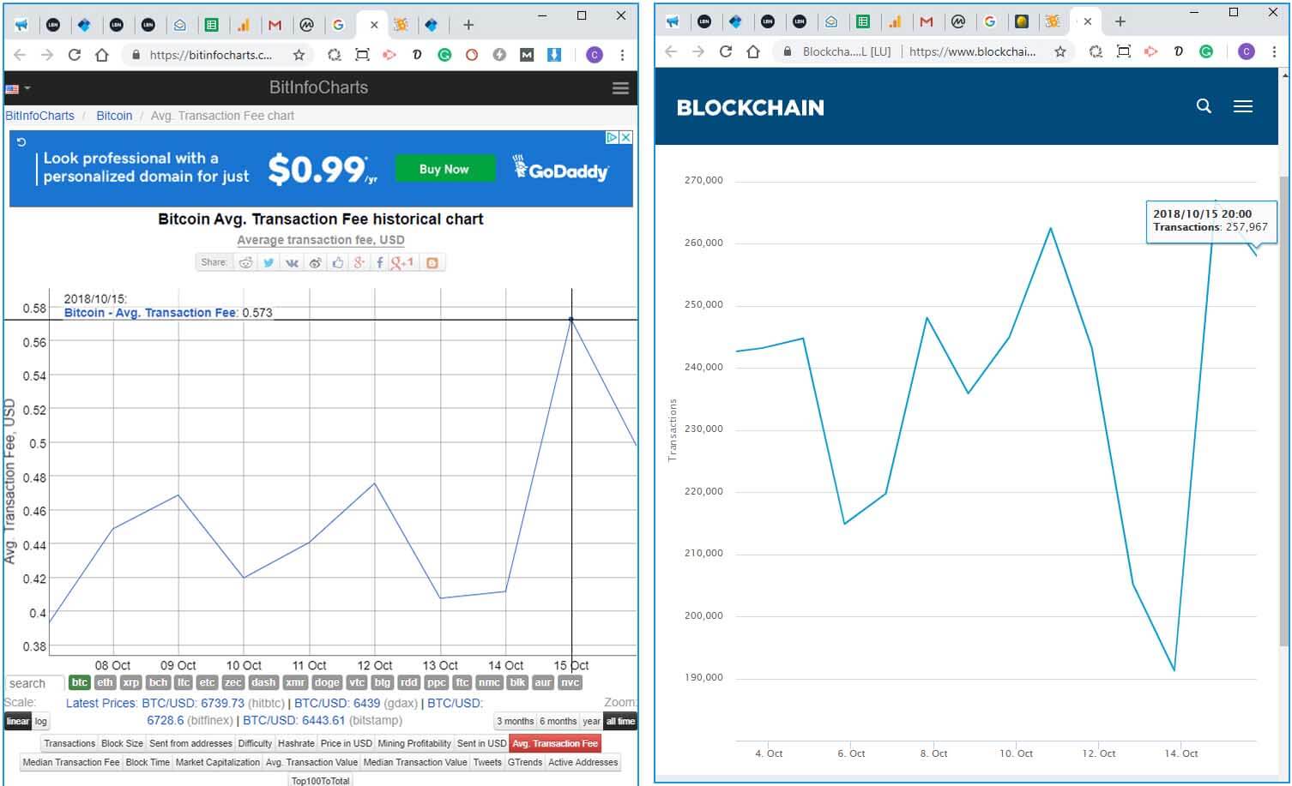
Task: Set zoom to 3 months
Action: point(515,722)
